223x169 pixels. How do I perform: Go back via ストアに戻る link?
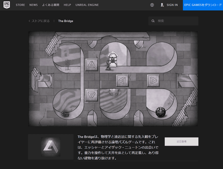coord(39,21)
